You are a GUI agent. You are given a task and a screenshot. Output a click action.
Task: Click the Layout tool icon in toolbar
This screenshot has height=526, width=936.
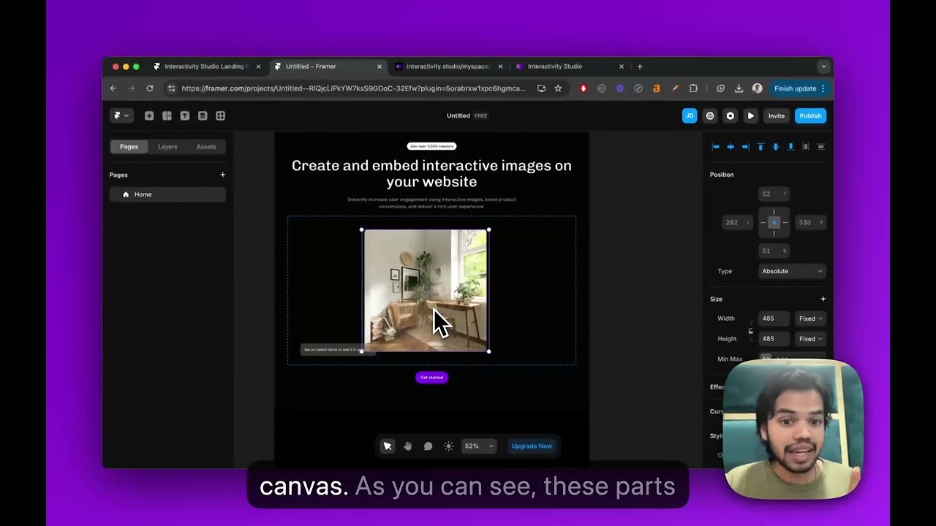(x=167, y=115)
